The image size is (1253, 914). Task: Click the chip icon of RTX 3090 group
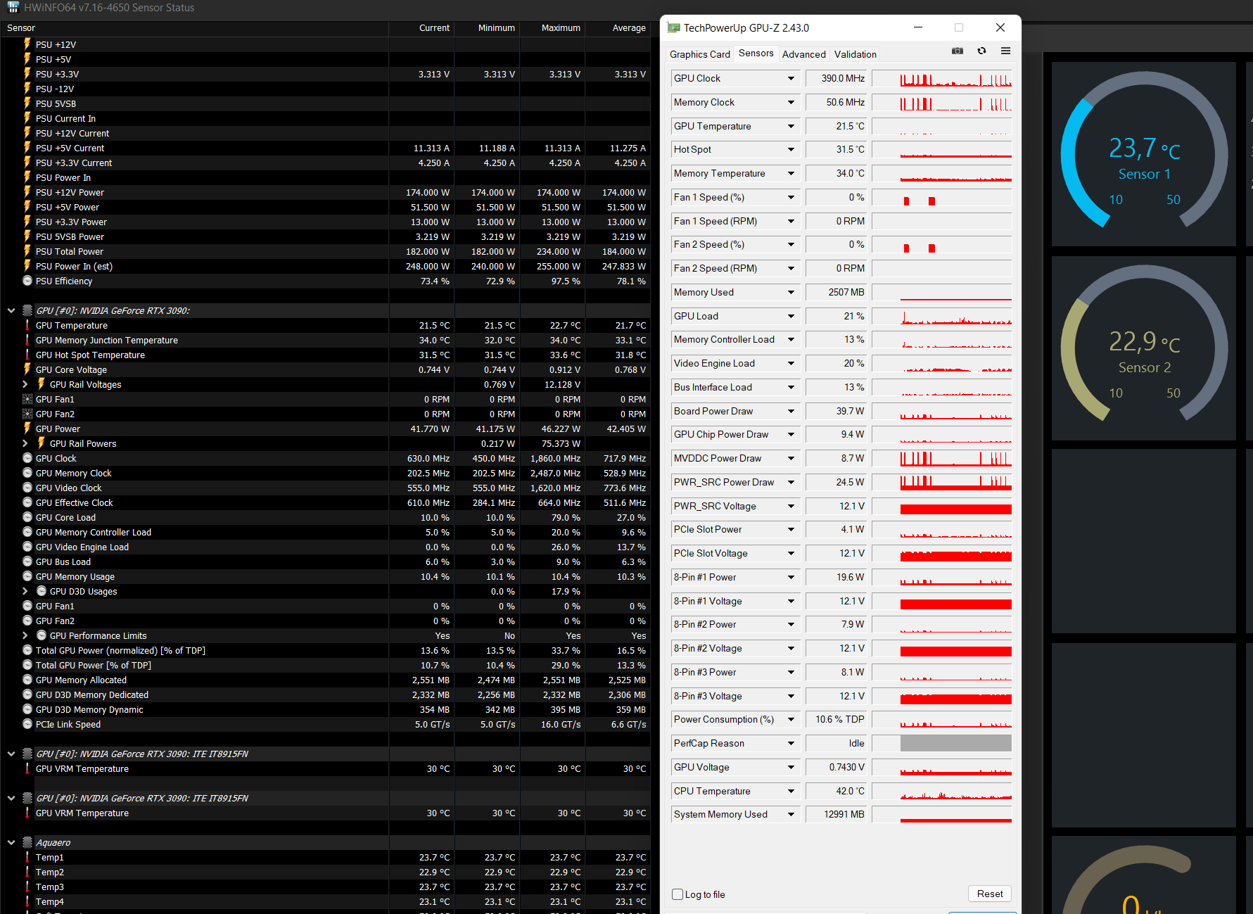[x=27, y=310]
